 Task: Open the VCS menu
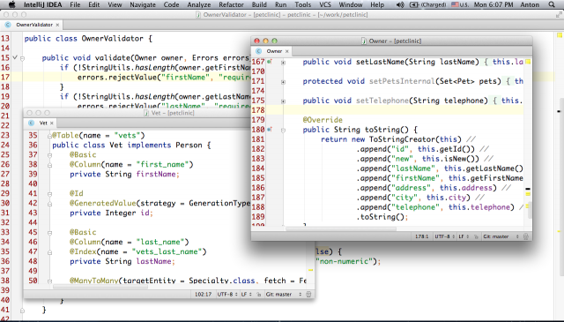325,4
